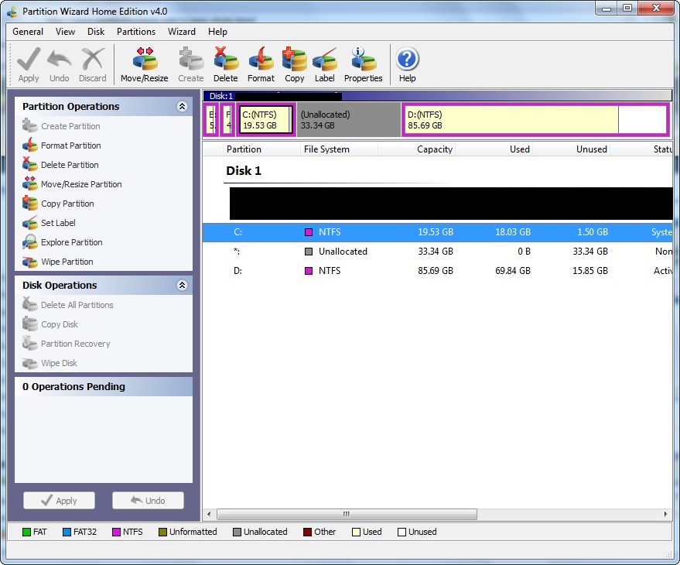
Task: Click the Copy Disk sidebar icon
Action: (30, 324)
